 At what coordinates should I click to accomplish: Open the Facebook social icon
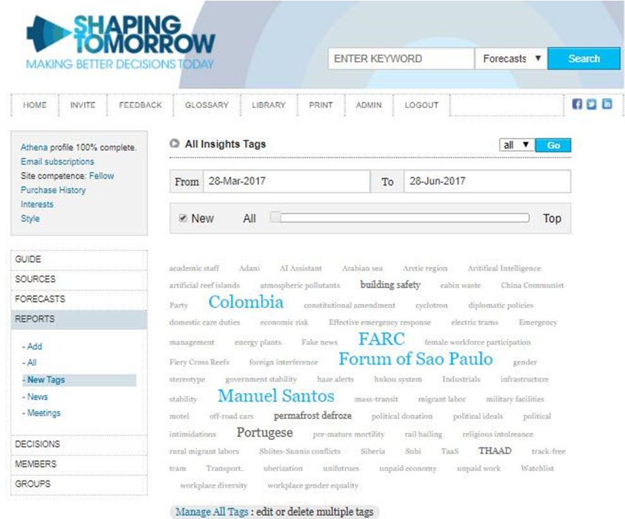click(577, 104)
